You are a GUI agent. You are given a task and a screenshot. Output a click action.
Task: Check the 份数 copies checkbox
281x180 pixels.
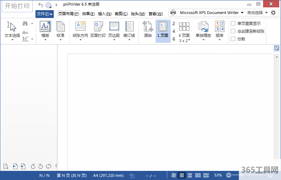click(233, 39)
